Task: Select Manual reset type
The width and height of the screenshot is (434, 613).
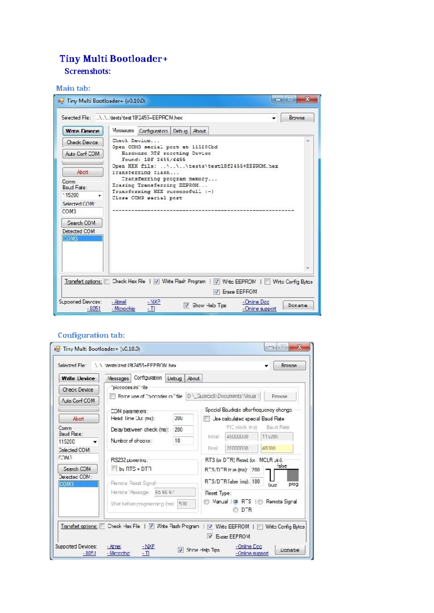Action: point(207,502)
